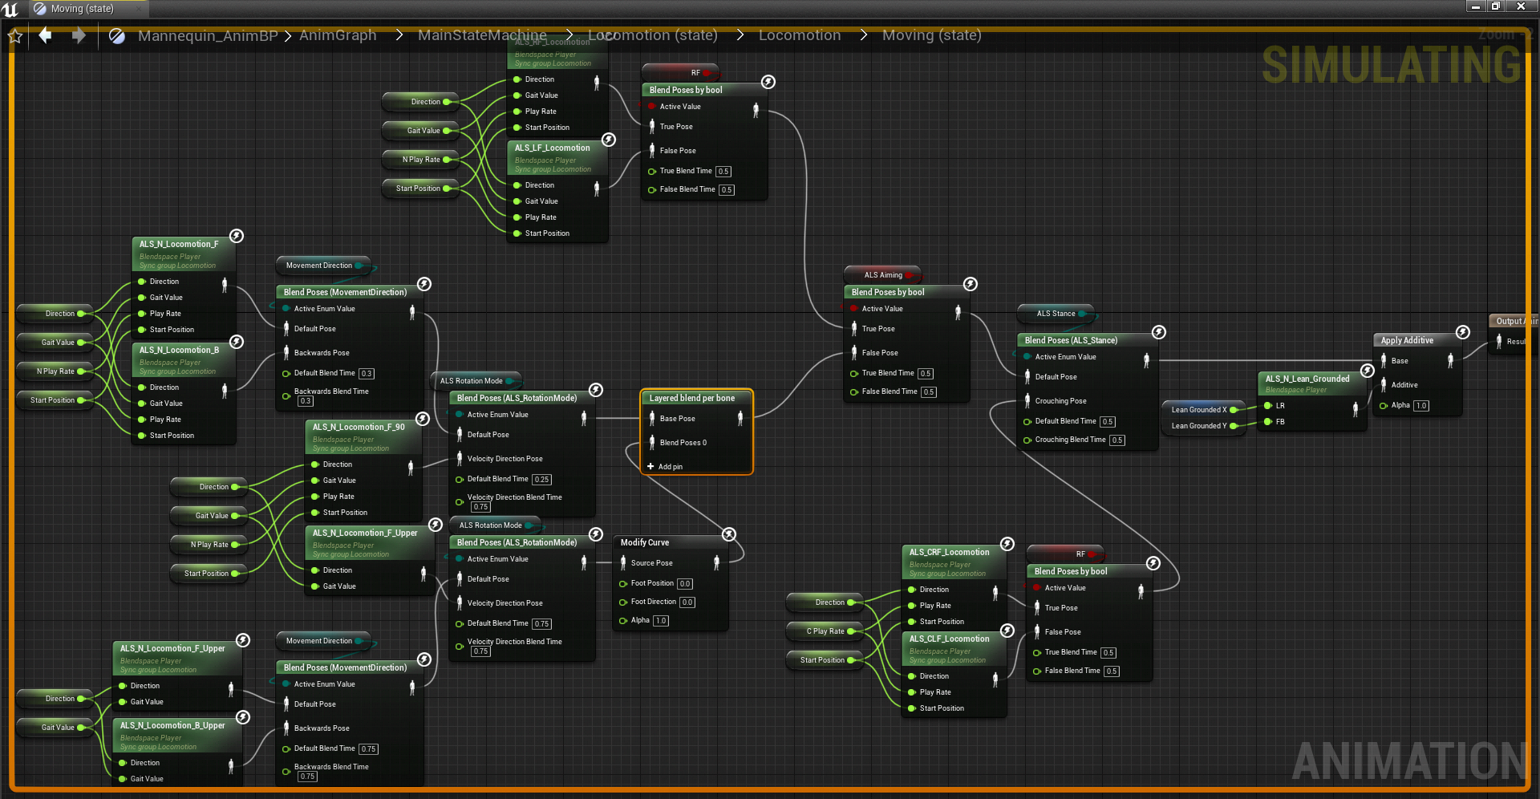Edit Alpha value on Apply Additive node
Screen dimensions: 1540x799
point(1421,405)
